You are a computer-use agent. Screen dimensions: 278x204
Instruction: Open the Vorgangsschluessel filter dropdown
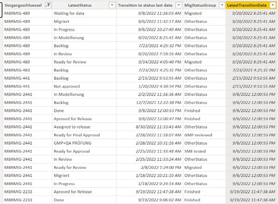point(48,5)
